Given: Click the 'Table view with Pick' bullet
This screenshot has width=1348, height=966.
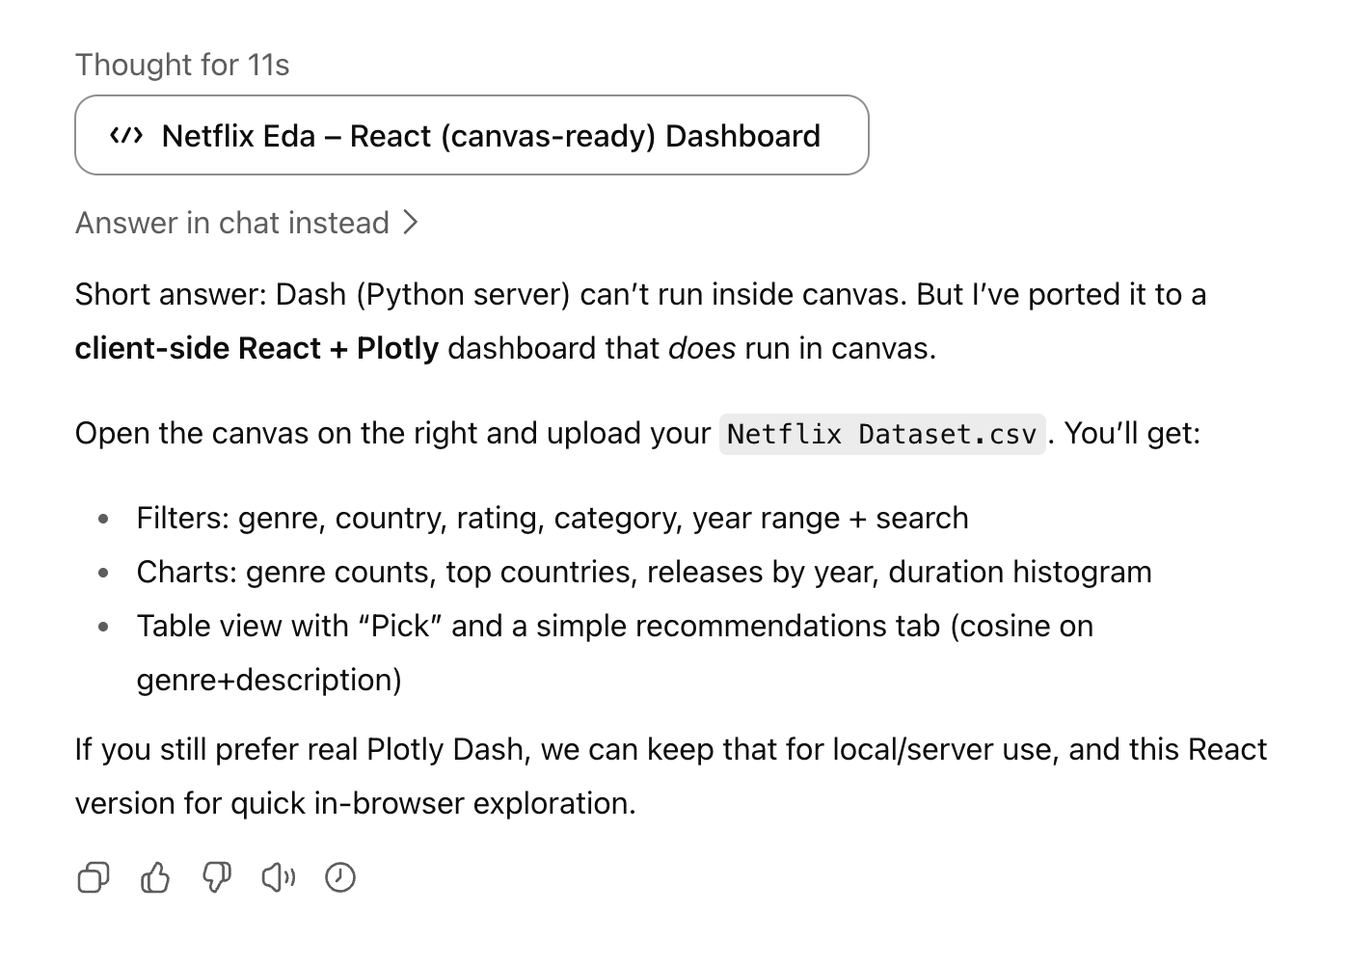Looking at the screenshot, I should (615, 653).
